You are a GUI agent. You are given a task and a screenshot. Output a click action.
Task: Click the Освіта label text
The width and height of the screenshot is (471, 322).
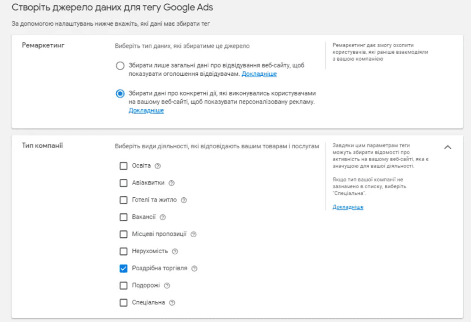(141, 166)
